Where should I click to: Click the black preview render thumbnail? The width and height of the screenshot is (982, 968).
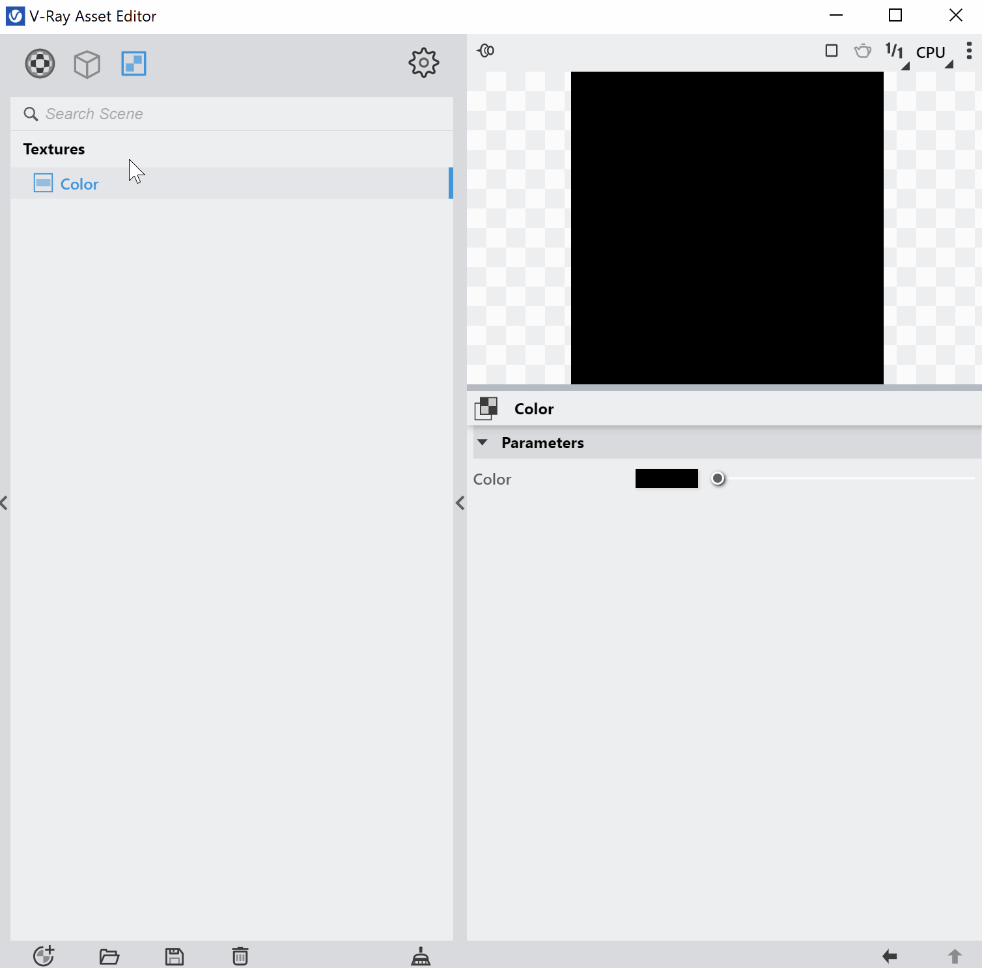point(727,228)
